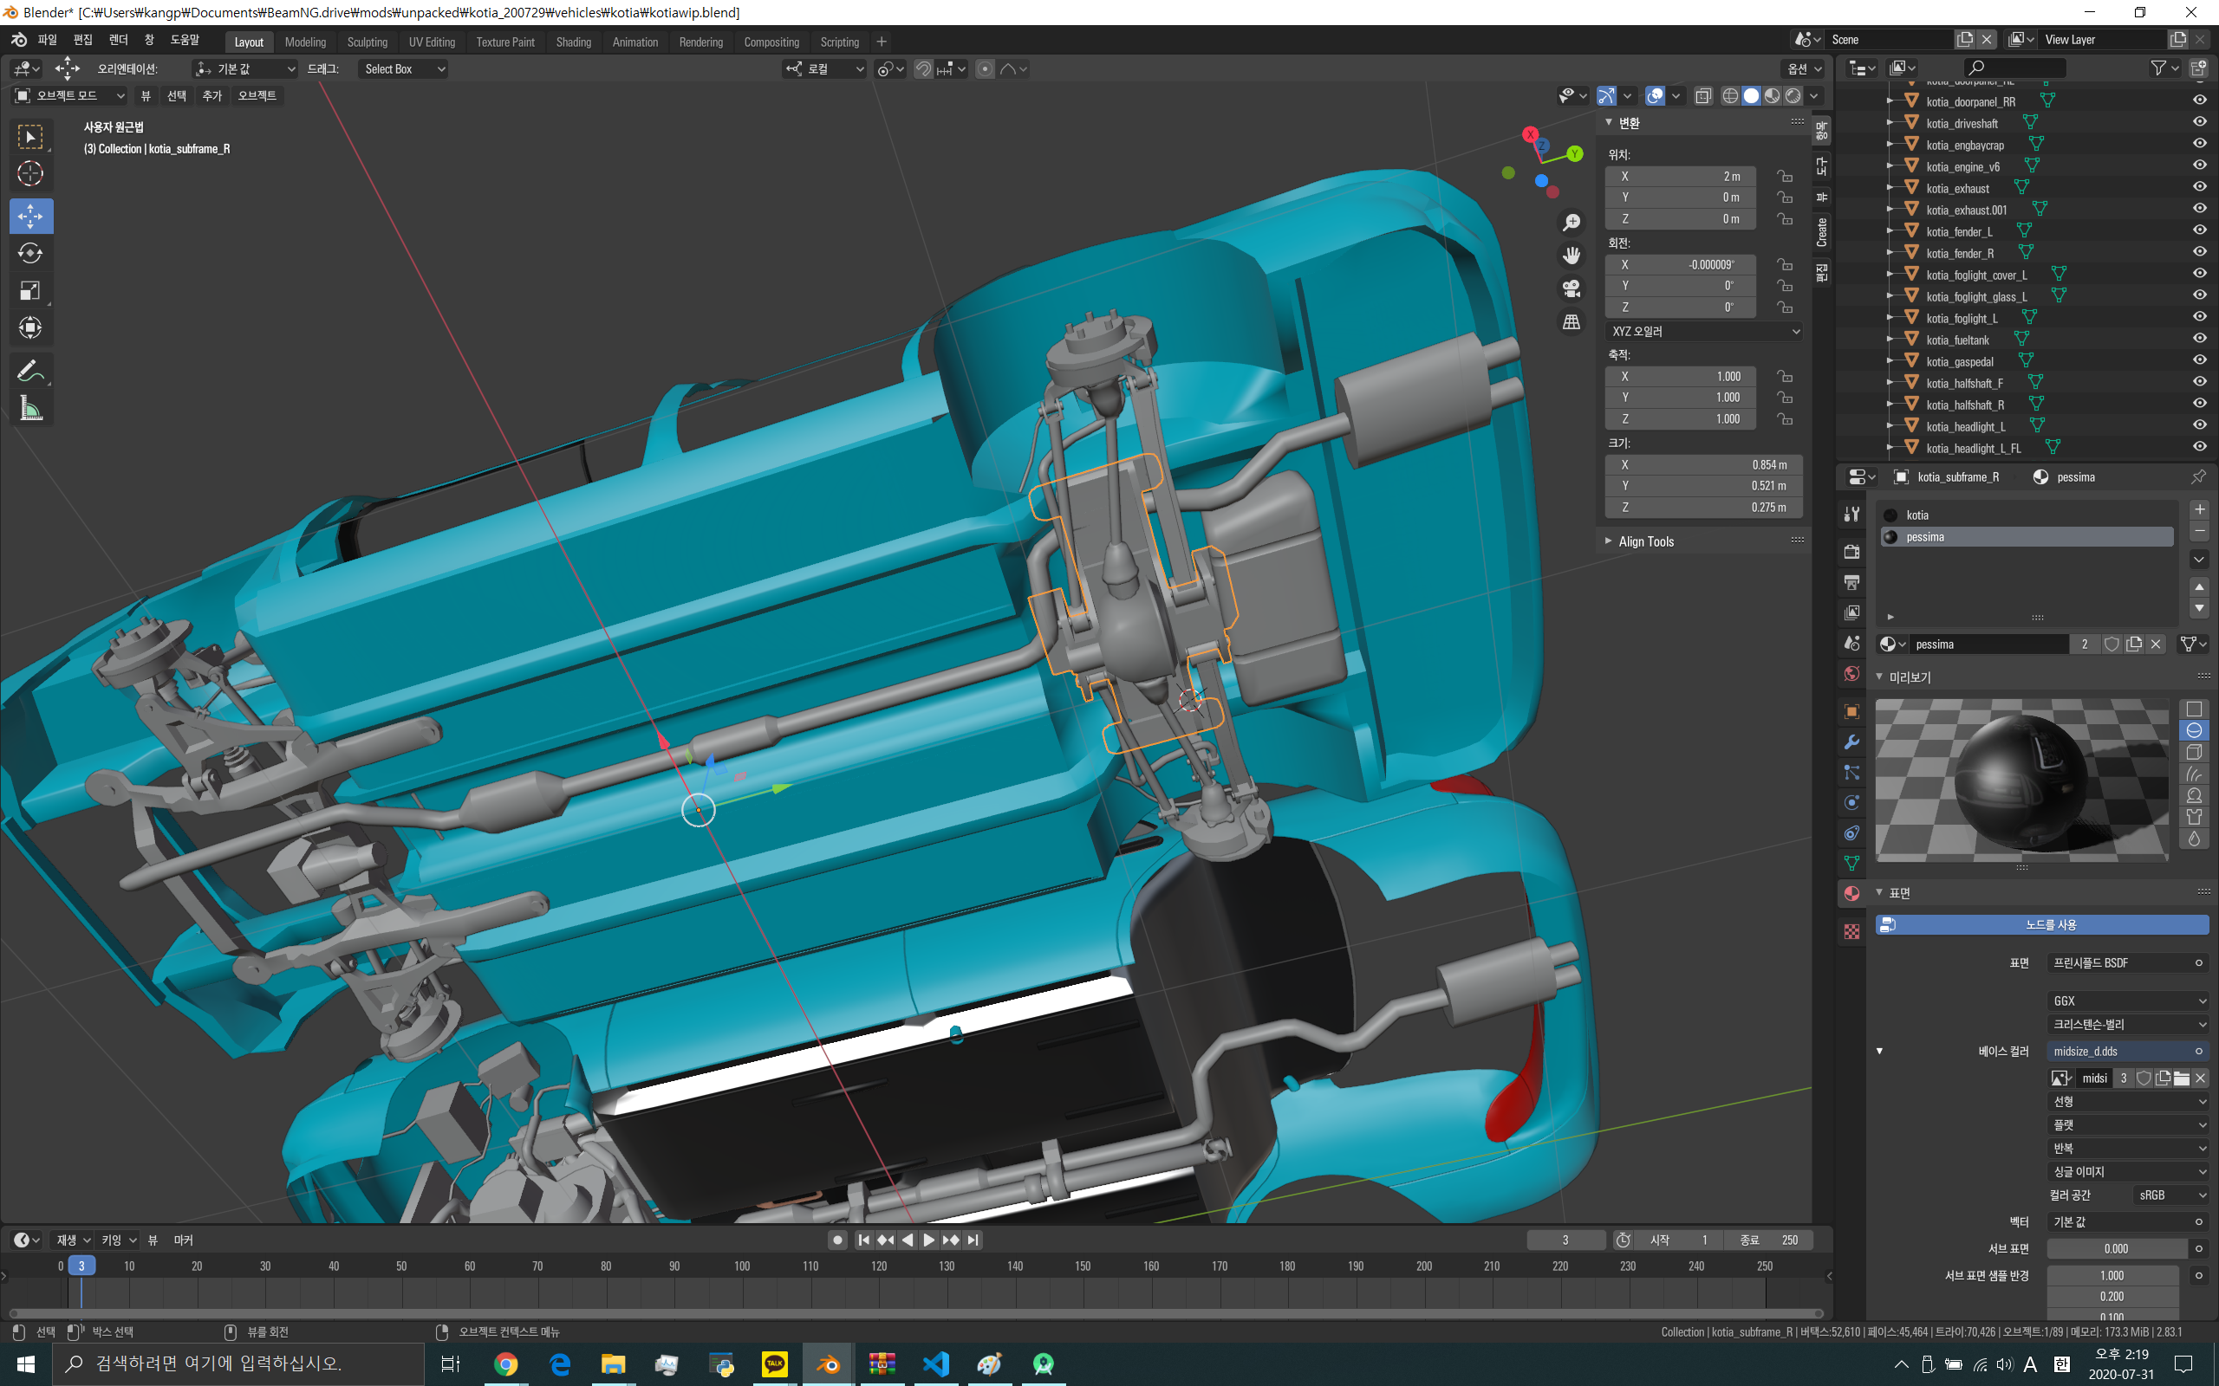Open the Select Box drag dropdown
Viewport: 2219px width, 1386px height.
click(x=402, y=68)
